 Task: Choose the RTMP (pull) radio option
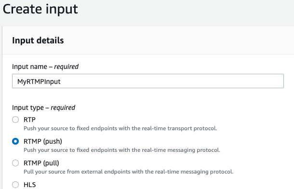click(x=15, y=163)
